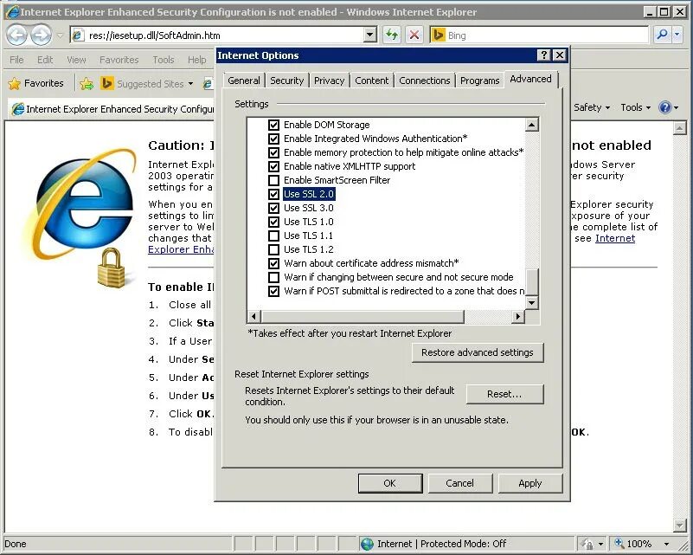Click Restore advanced settings button
The image size is (693, 555).
pos(478,352)
